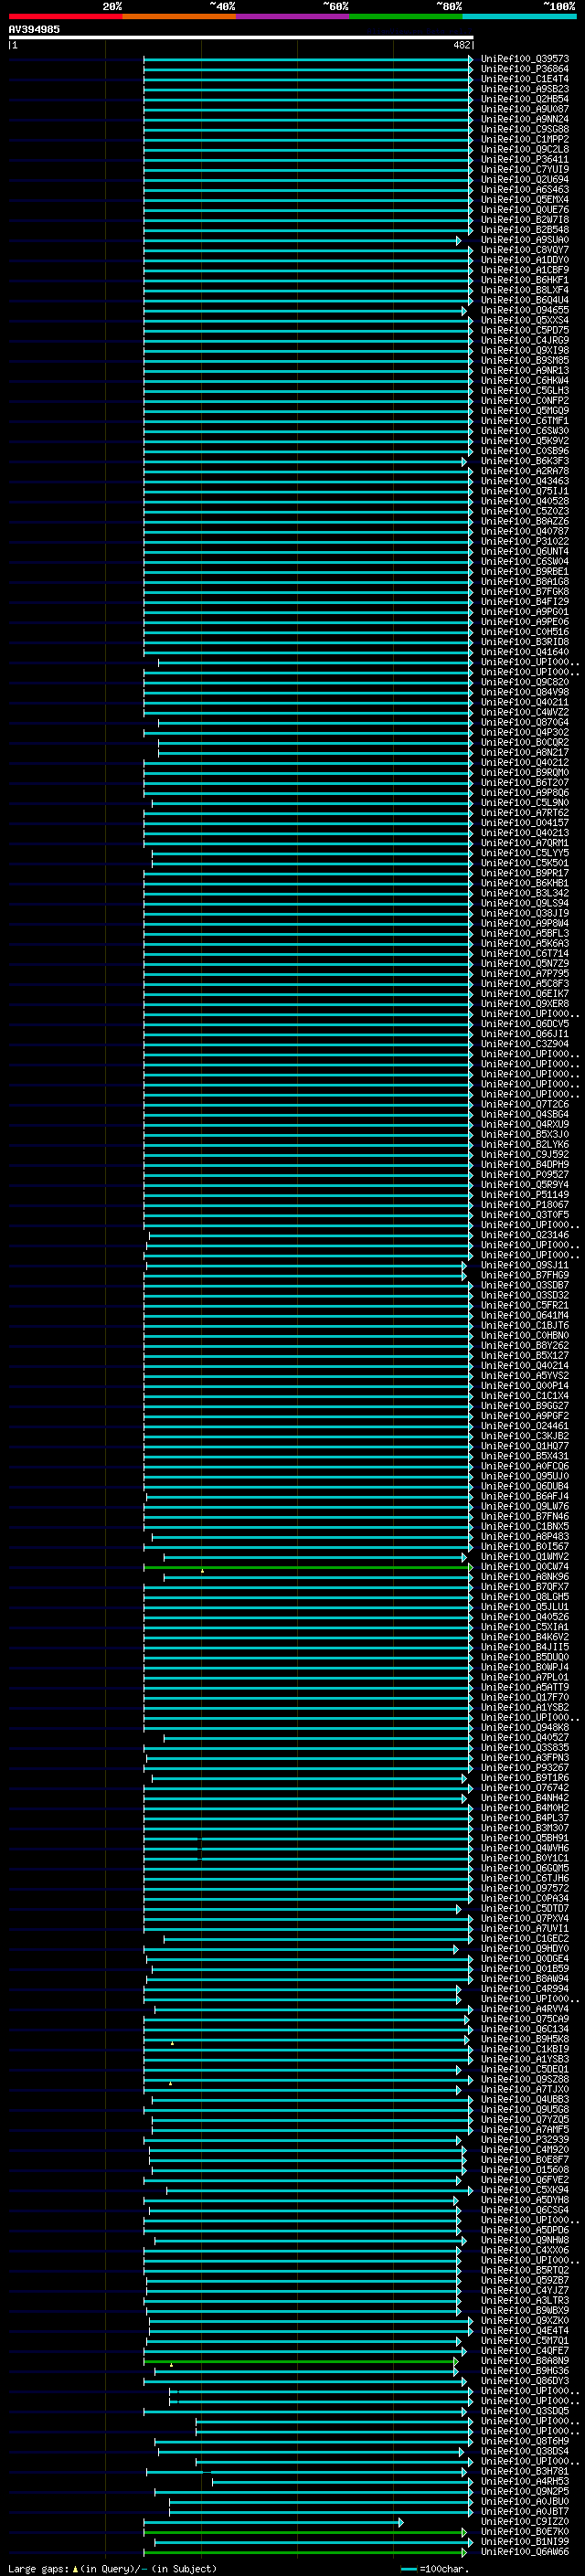
Task: Select the UniRef100_Q40526 label
Action: [525, 1616]
